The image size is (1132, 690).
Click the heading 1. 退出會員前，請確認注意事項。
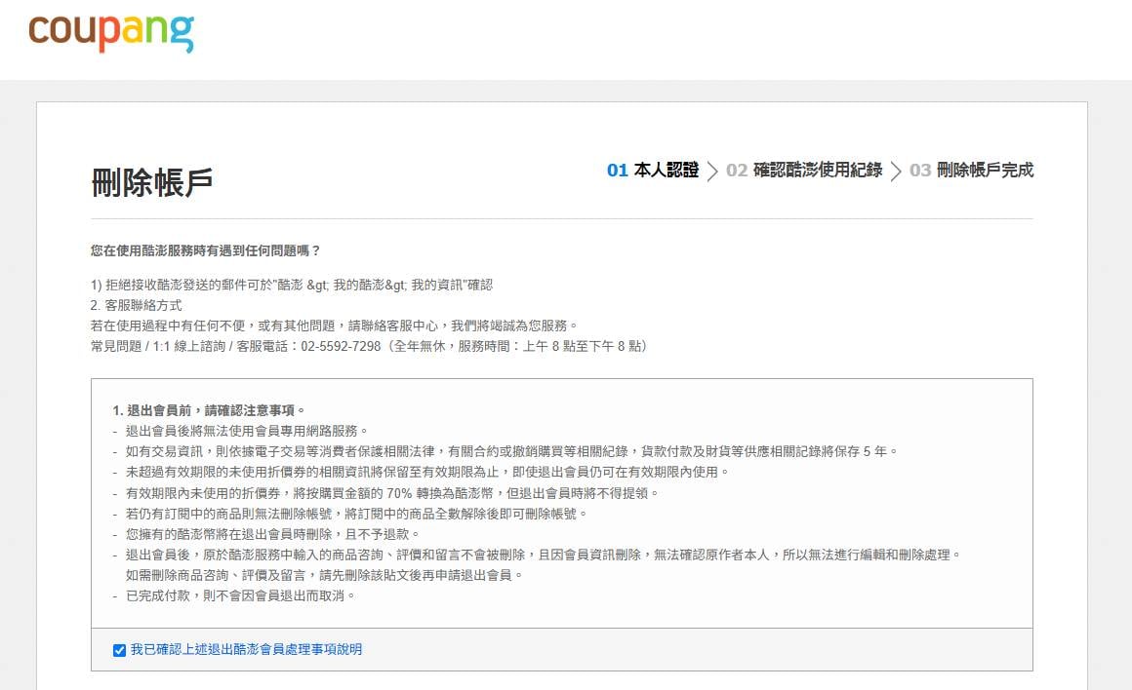point(209,410)
